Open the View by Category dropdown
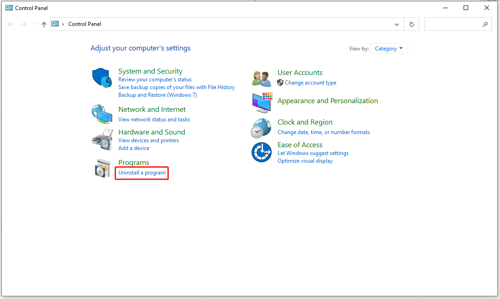The image size is (500, 299). 389,49
